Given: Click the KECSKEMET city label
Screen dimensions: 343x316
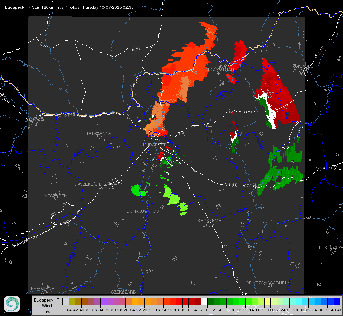Looking at the screenshot, I should click(211, 220).
